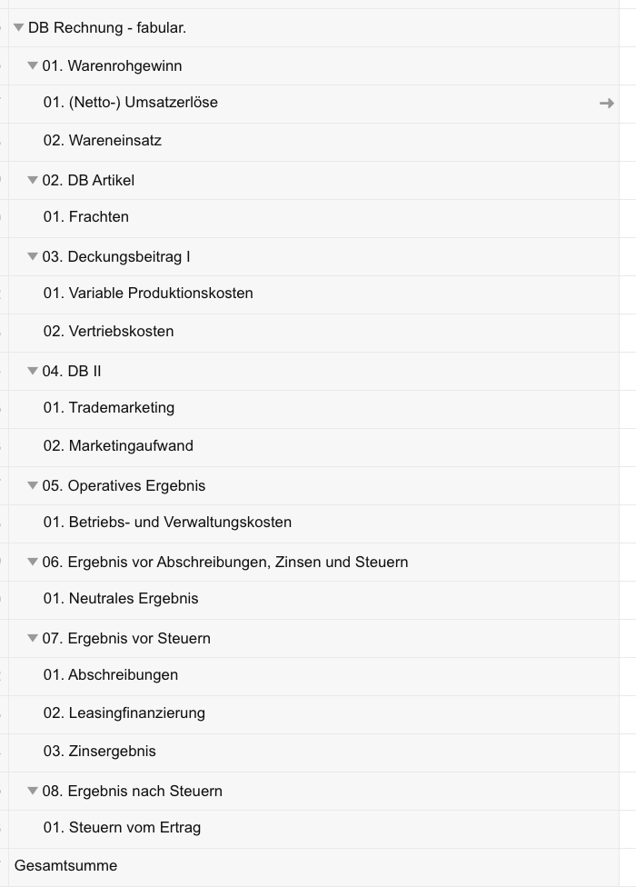Click the arrow icon beside (Netto-) Umsatzerlöse
Image resolution: width=636 pixels, height=887 pixels.
click(606, 103)
